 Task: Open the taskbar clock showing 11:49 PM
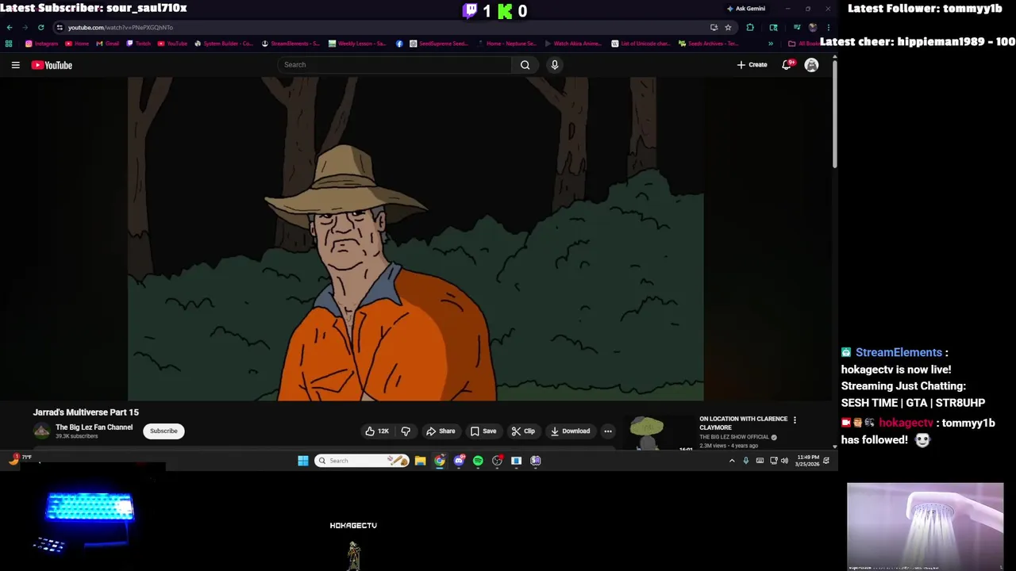coord(808,461)
